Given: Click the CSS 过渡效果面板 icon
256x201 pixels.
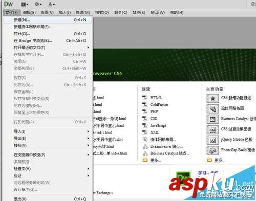Looking at the screenshot, I should click(x=212, y=129).
